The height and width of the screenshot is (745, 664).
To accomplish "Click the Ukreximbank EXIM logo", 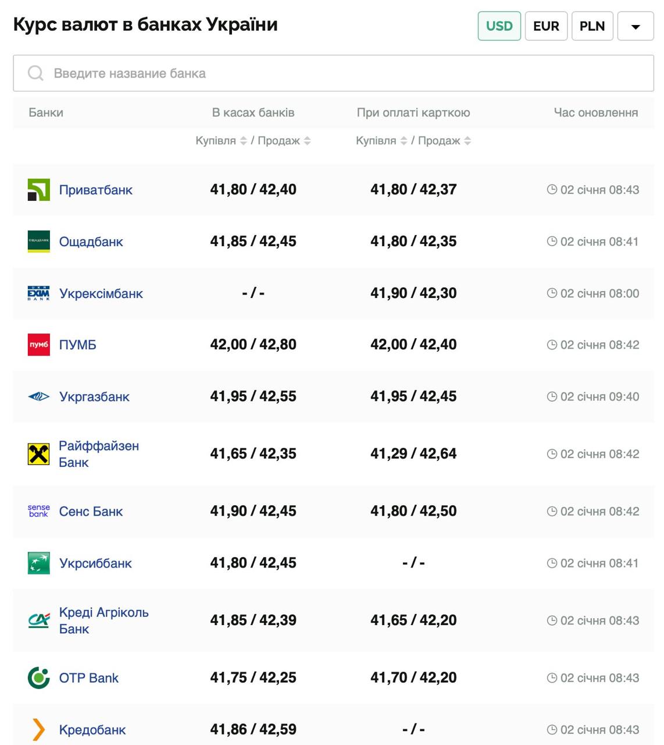I will click(39, 293).
